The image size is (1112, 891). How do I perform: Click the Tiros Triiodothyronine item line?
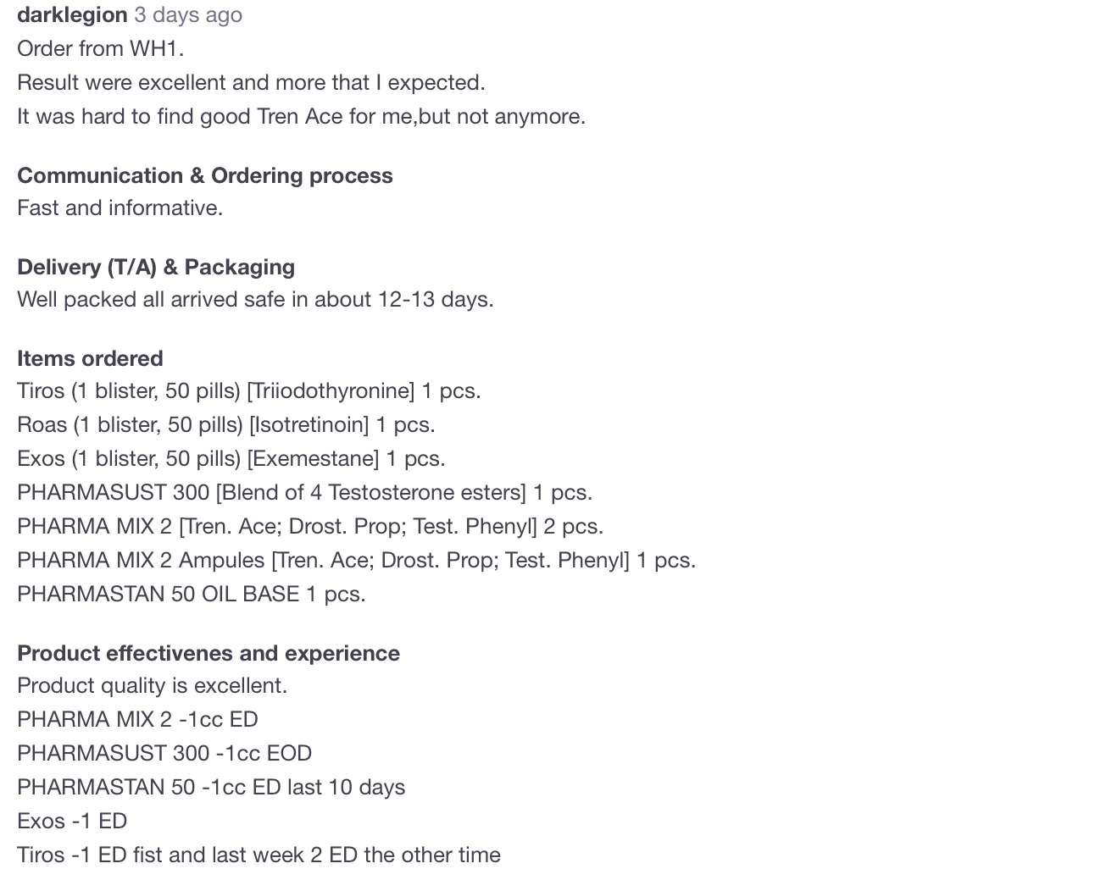[249, 390]
